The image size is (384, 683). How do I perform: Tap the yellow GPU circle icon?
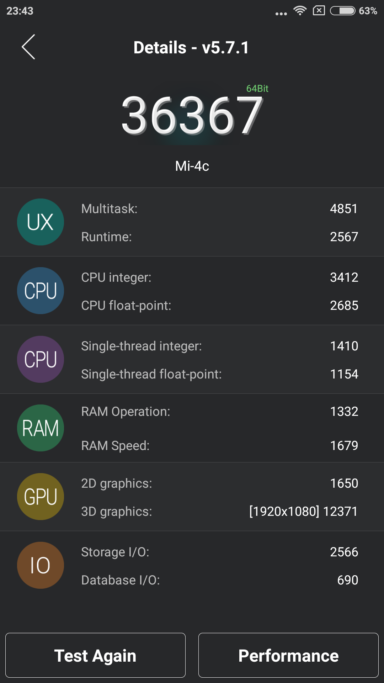pos(41,497)
